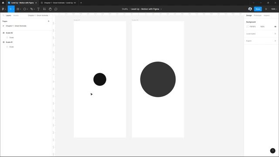
Task: Switch to the Prototype tab
Action: click(x=258, y=16)
